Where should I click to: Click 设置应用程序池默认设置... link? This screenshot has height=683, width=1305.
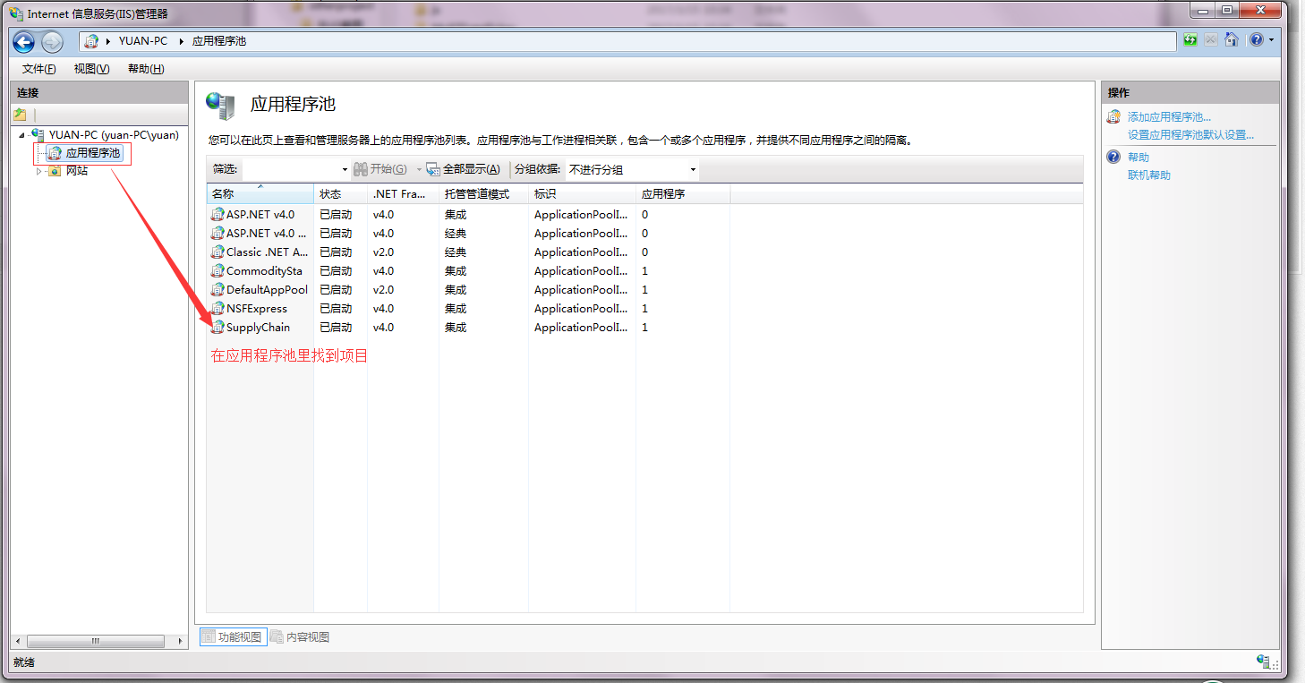pos(1190,135)
